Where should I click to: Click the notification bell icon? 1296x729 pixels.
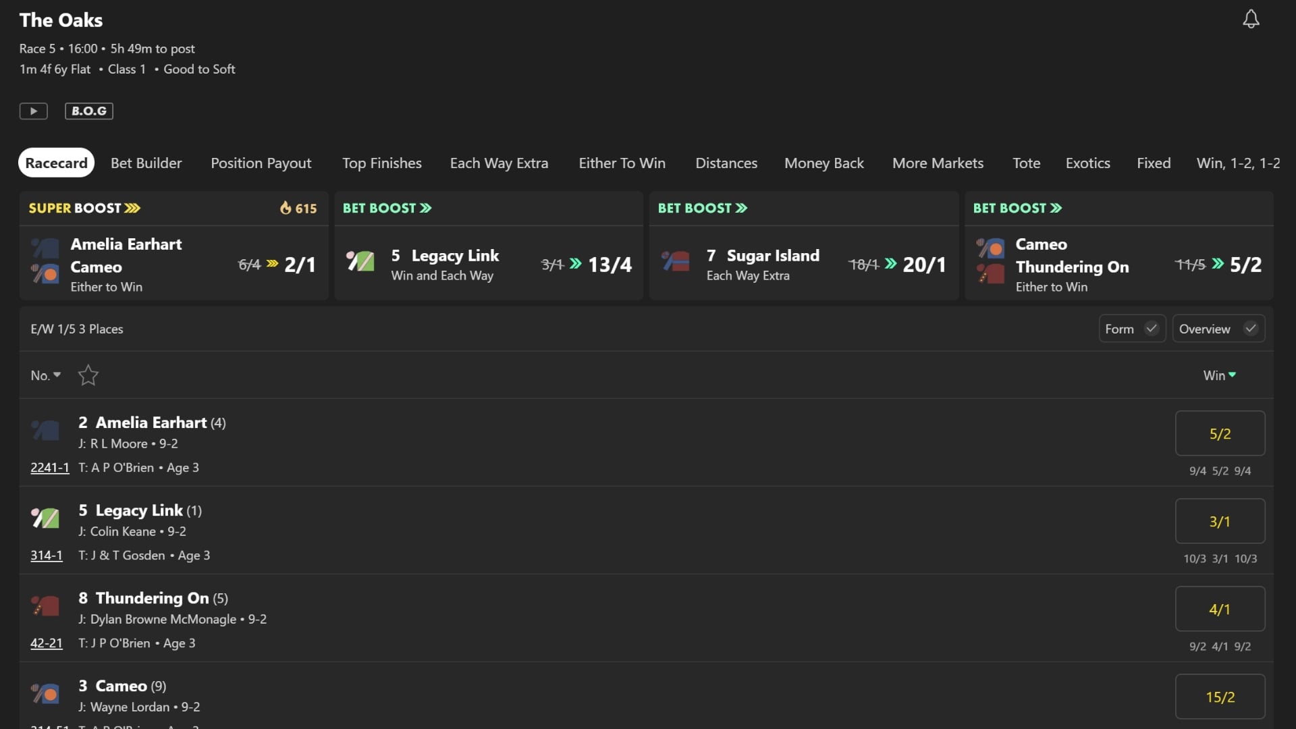tap(1251, 19)
